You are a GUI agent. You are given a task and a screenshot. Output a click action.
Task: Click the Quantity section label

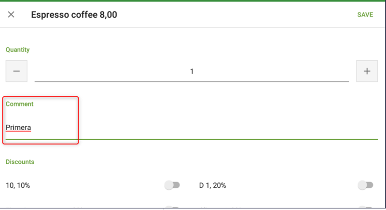[17, 50]
